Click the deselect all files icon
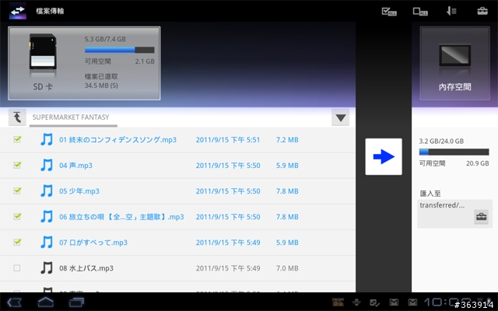The image size is (498, 311). 420,12
